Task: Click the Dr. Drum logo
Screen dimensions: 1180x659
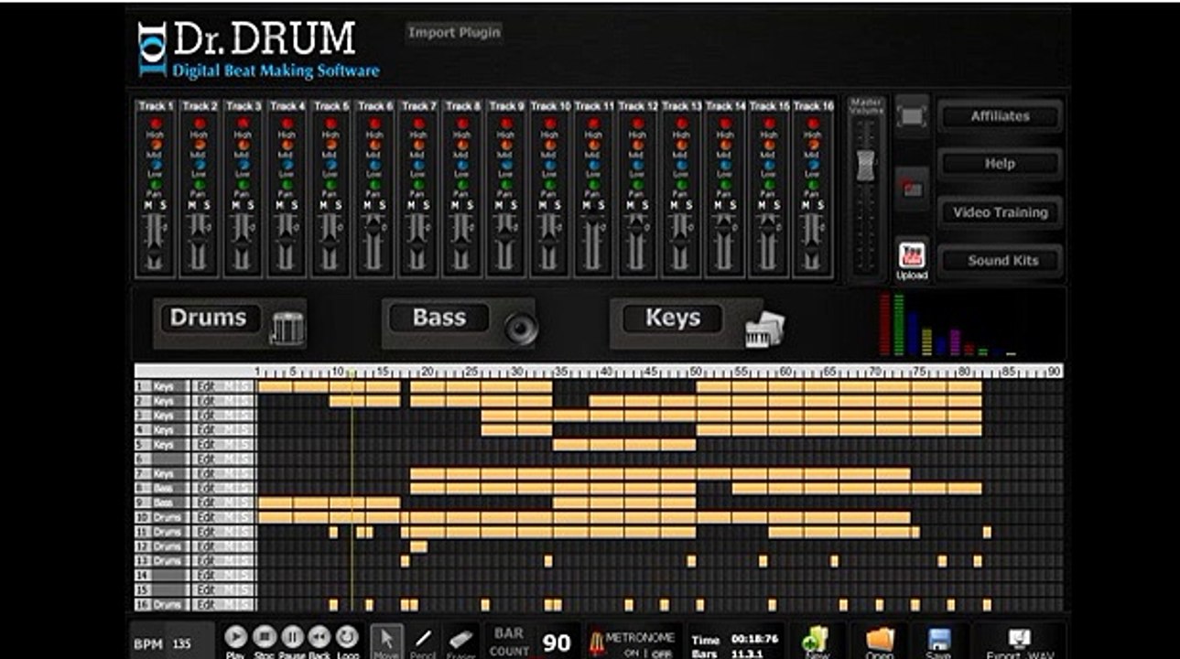Action: [259, 48]
